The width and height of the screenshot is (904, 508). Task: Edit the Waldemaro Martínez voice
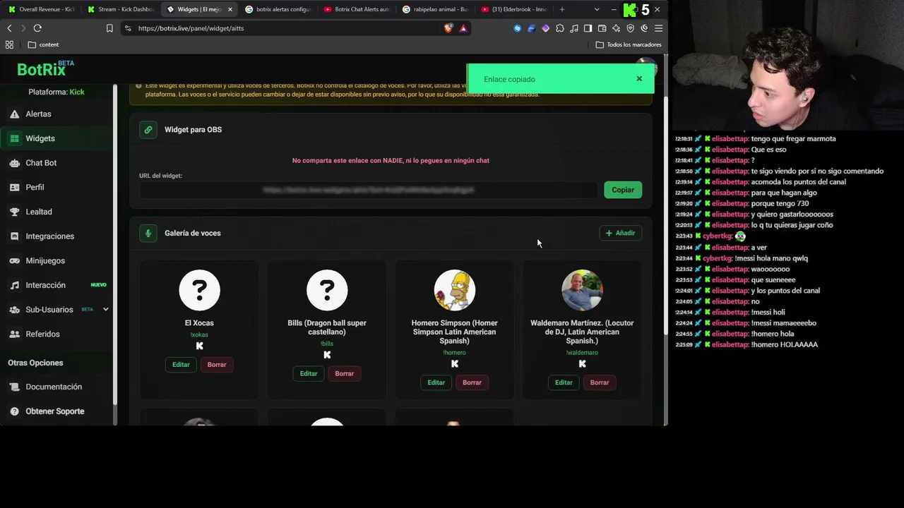pyautogui.click(x=564, y=382)
